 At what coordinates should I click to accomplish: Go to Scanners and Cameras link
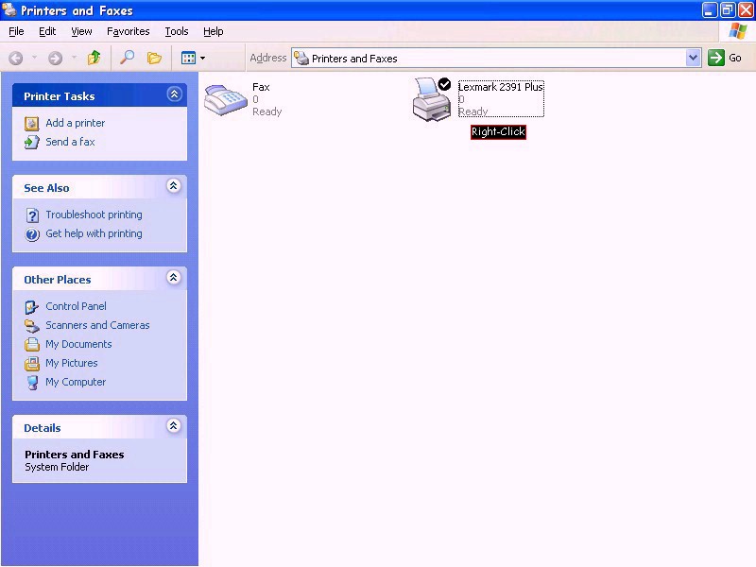coord(98,325)
